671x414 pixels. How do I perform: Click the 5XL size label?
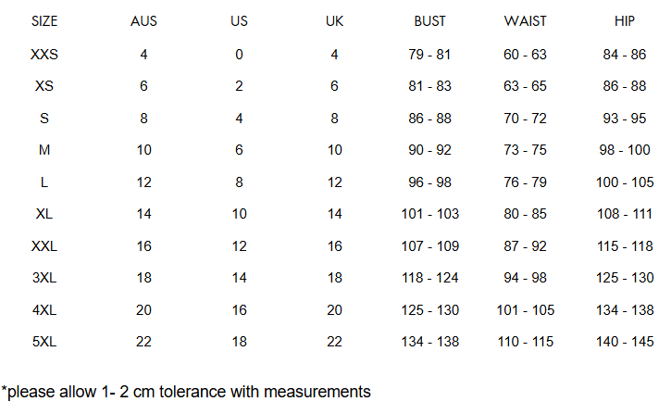click(x=44, y=342)
